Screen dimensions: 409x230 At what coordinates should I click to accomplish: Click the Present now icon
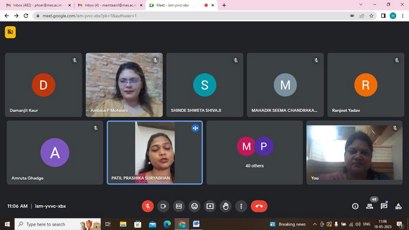pyautogui.click(x=210, y=206)
